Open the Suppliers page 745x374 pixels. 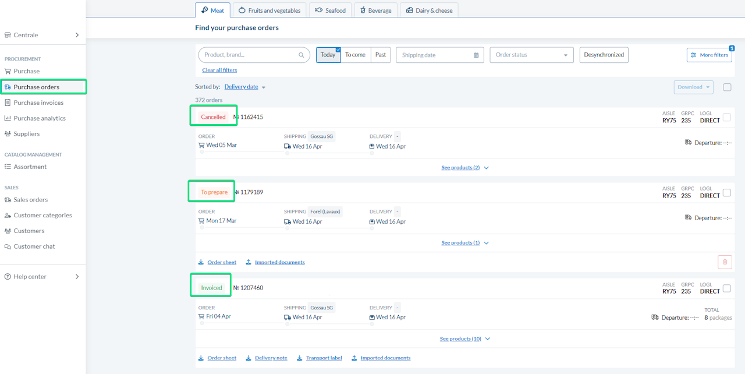click(27, 133)
